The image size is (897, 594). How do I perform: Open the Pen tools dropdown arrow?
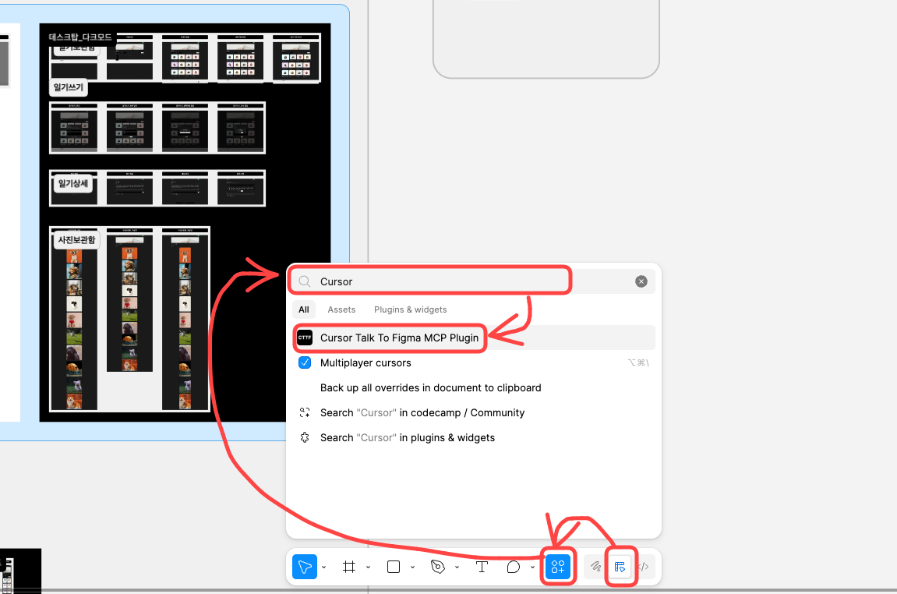pos(457,567)
